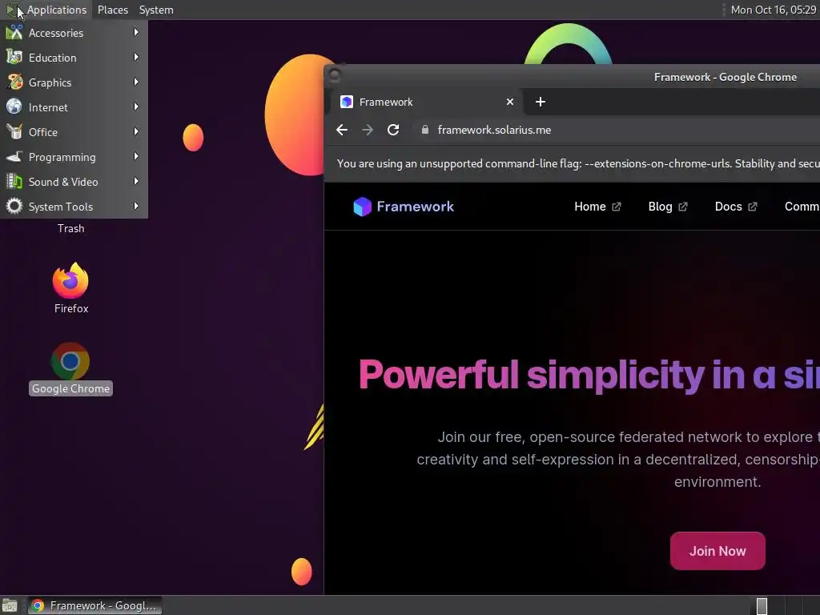
Task: Click the Join Now button
Action: [x=717, y=551]
